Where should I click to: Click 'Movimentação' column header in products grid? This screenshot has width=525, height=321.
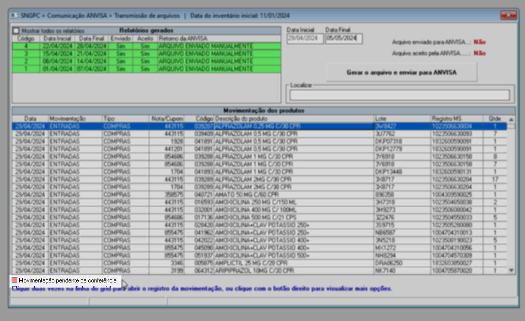[75, 119]
